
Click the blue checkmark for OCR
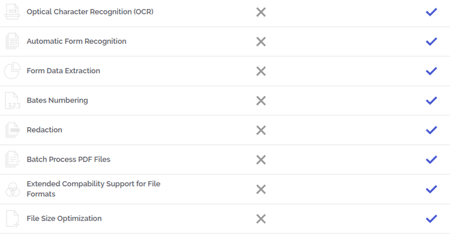431,12
